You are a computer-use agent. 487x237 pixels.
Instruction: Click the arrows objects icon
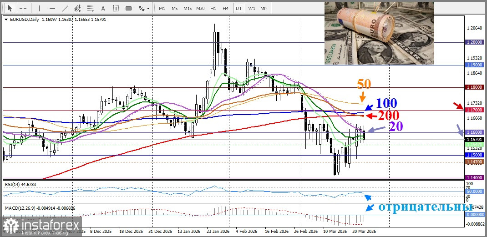pyautogui.click(x=141, y=8)
